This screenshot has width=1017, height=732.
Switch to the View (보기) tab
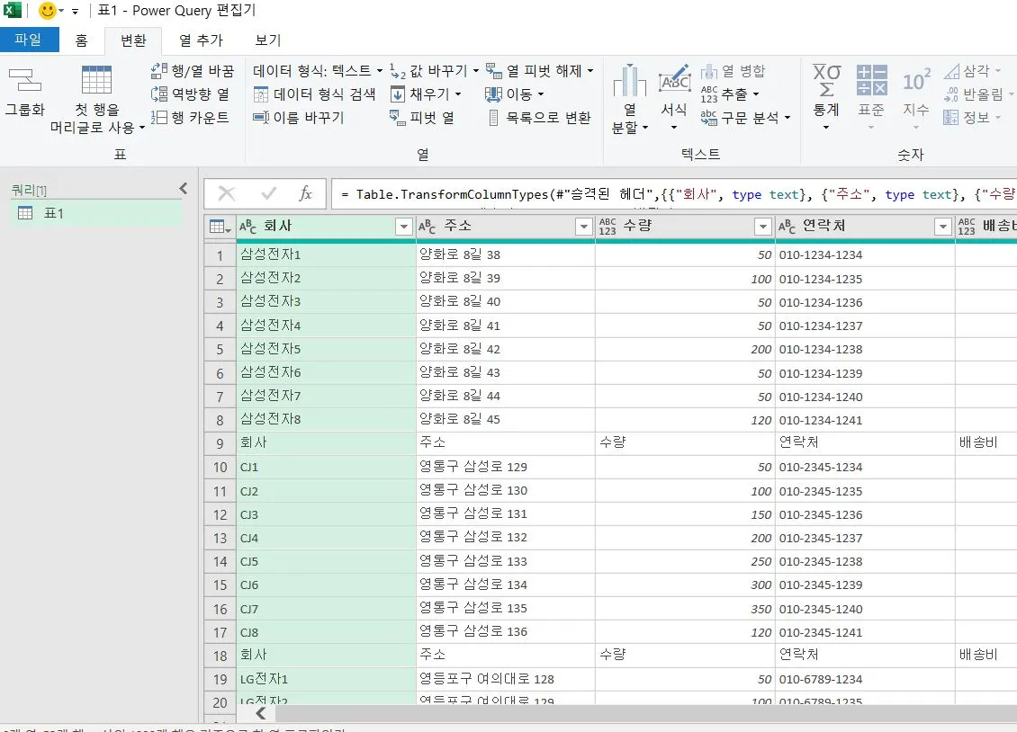268,40
